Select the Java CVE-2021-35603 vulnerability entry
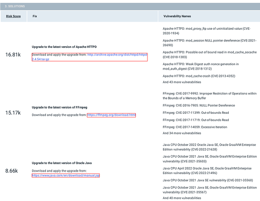The image size is (260, 201). pos(210,159)
